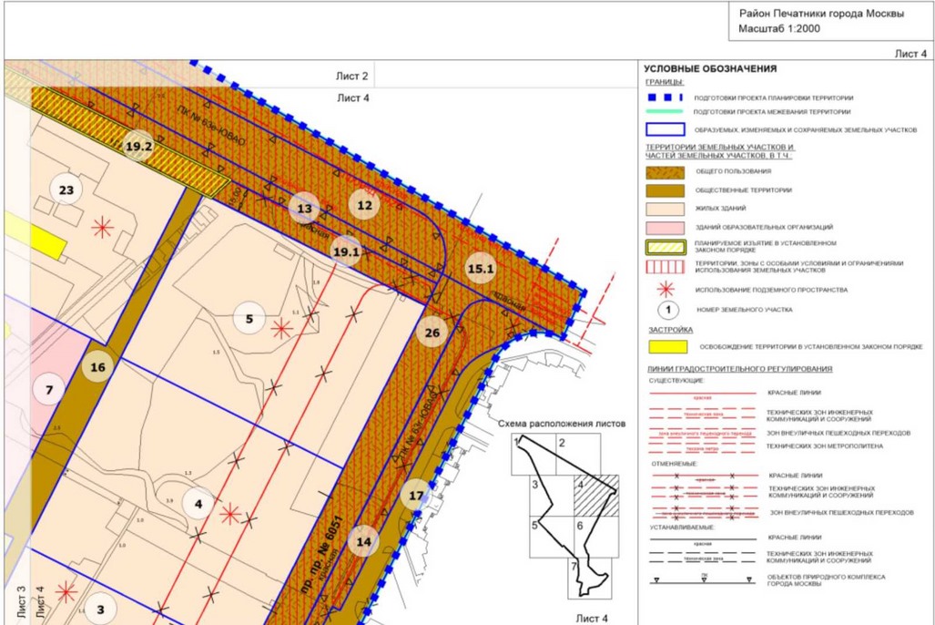Click the 'пр. пр. № 6051' road label

[x=322, y=555]
